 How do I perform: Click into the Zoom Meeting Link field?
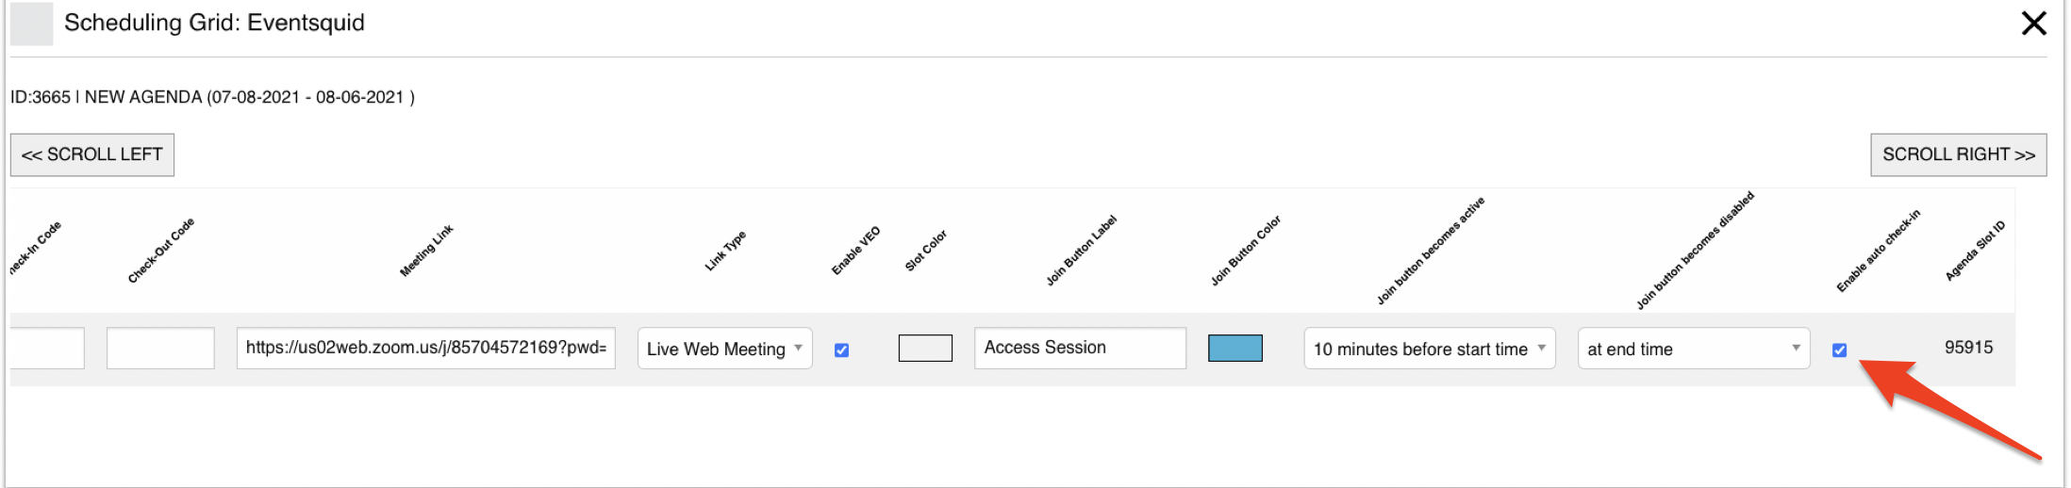pyautogui.click(x=425, y=348)
